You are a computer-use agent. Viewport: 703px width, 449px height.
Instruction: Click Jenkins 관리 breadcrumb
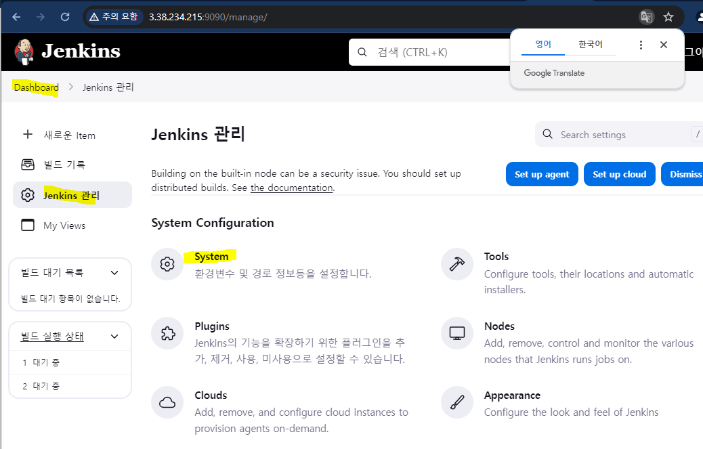108,87
